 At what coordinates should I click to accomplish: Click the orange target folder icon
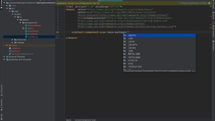click(10, 45)
